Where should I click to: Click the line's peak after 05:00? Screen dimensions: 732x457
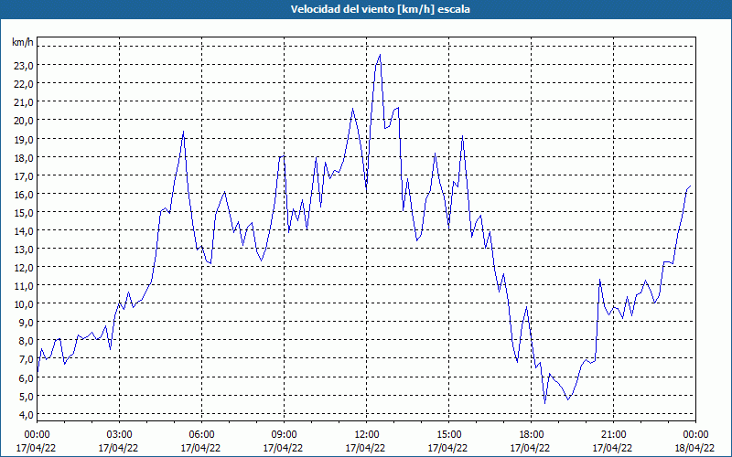tap(184, 131)
